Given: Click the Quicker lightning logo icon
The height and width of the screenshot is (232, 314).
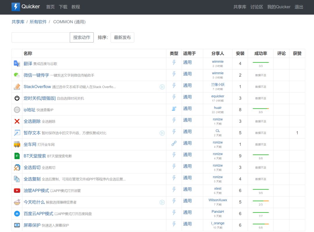Looking at the screenshot, I should (x=16, y=7).
